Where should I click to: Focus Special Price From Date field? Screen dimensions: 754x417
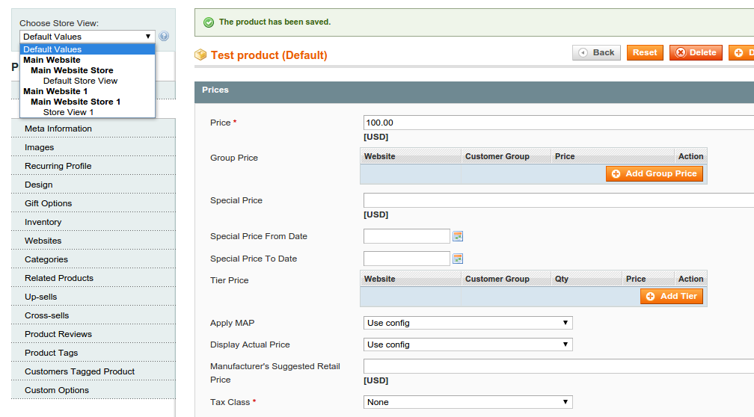(x=407, y=236)
